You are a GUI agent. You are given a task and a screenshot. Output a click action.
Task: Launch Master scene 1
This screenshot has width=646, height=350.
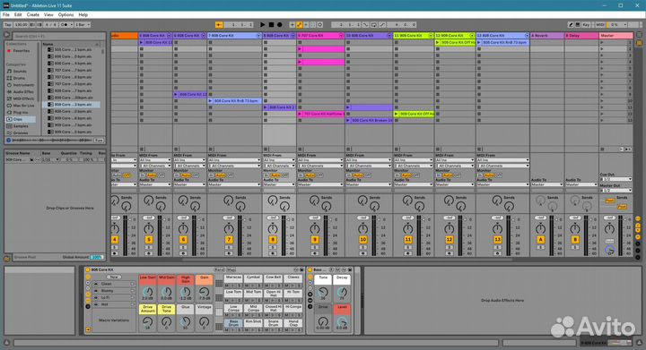click(602, 42)
